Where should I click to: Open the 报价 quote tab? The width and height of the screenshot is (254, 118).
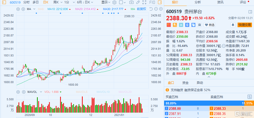coord(175,2)
